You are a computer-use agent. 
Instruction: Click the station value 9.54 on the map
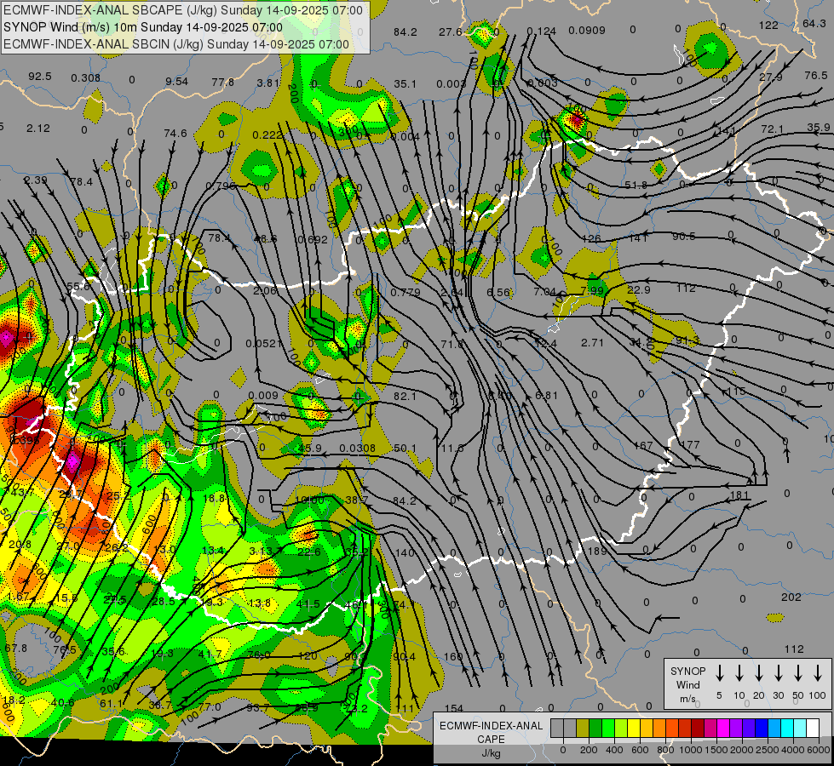[x=176, y=81]
